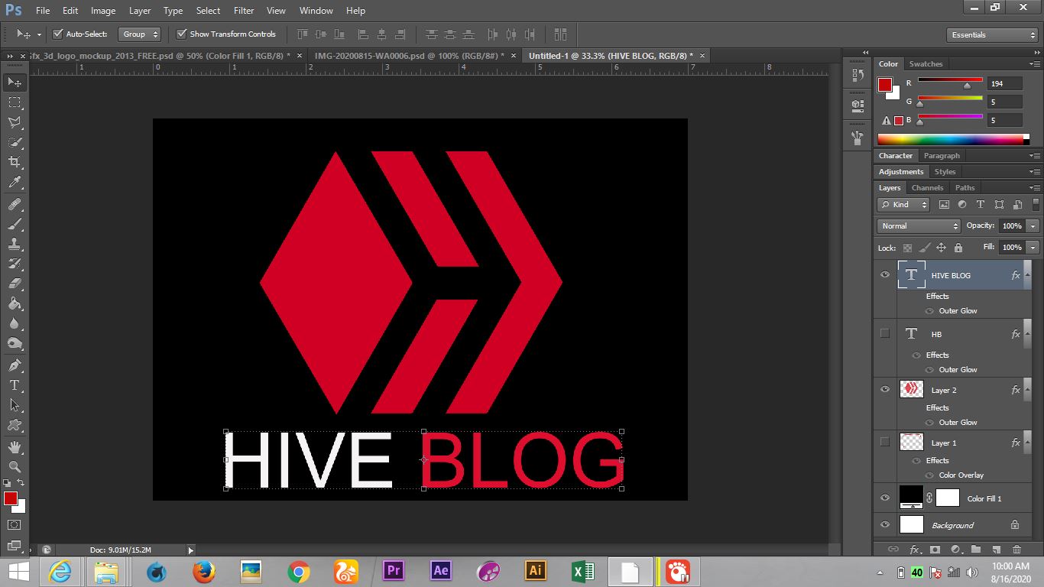Switch to the Paragraph tab
Image resolution: width=1044 pixels, height=587 pixels.
click(942, 156)
